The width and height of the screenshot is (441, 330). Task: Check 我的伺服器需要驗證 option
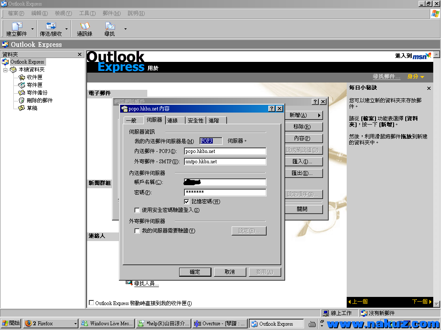137,231
